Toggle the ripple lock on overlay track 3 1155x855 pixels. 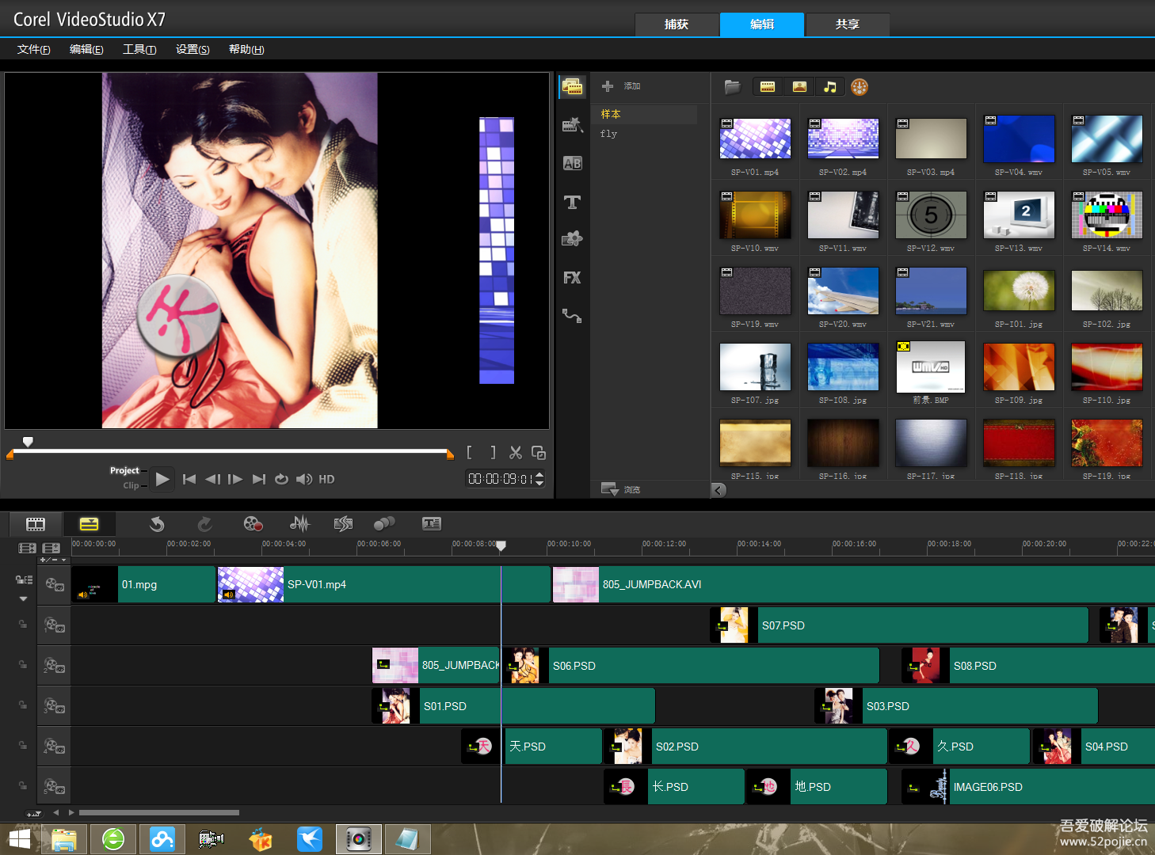(23, 705)
